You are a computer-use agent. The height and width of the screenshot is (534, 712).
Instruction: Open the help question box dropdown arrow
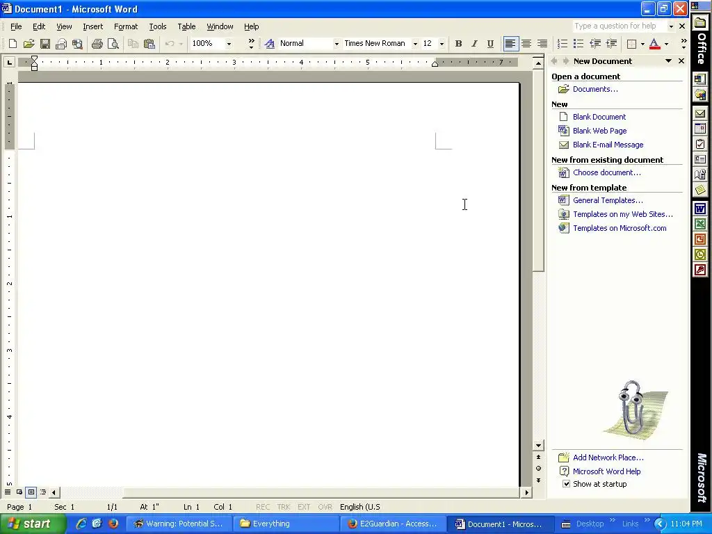point(671,26)
